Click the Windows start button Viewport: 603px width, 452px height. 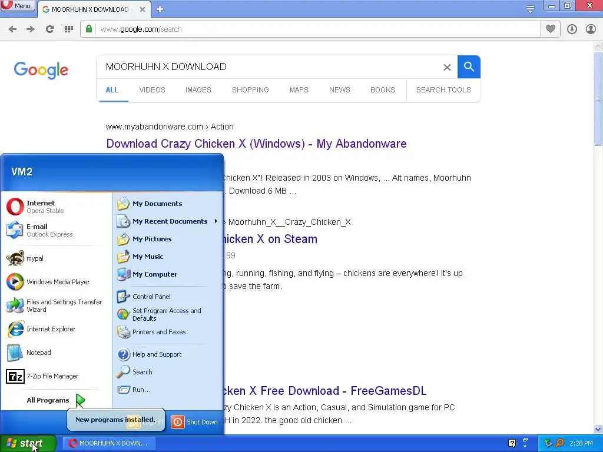click(x=28, y=443)
